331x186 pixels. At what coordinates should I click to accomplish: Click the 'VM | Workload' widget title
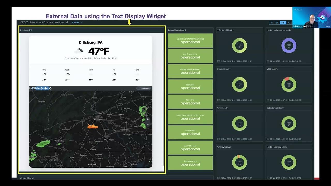(x=224, y=147)
